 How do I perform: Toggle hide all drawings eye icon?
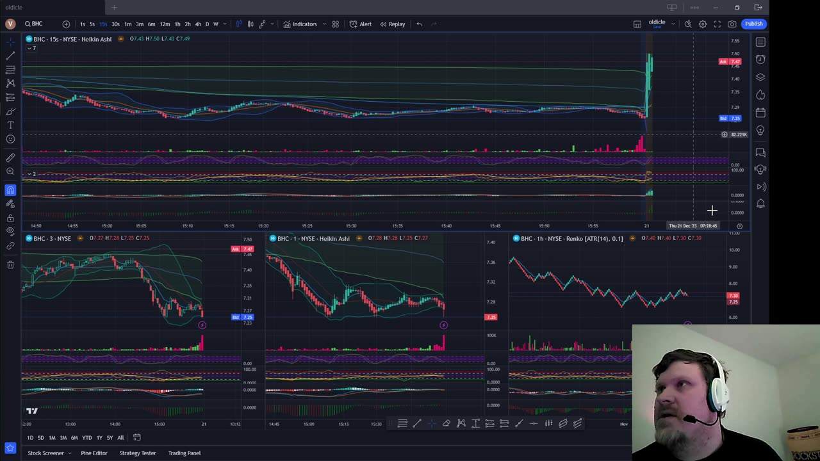10,231
